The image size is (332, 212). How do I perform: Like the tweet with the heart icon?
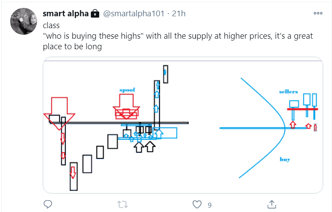click(x=197, y=204)
